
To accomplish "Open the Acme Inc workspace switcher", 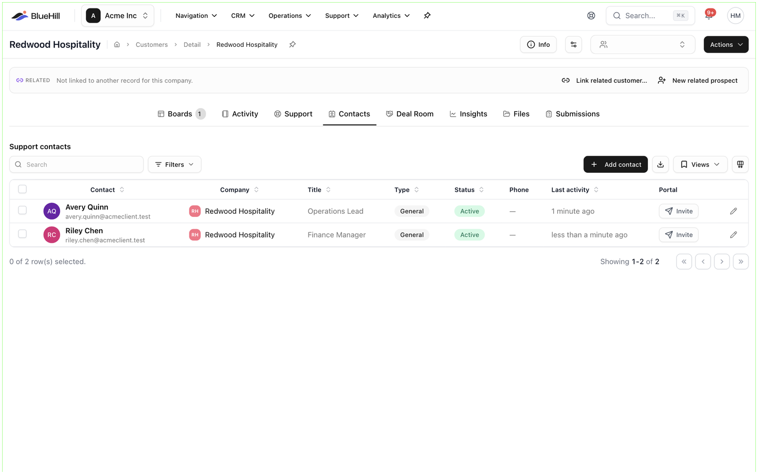I will [117, 16].
